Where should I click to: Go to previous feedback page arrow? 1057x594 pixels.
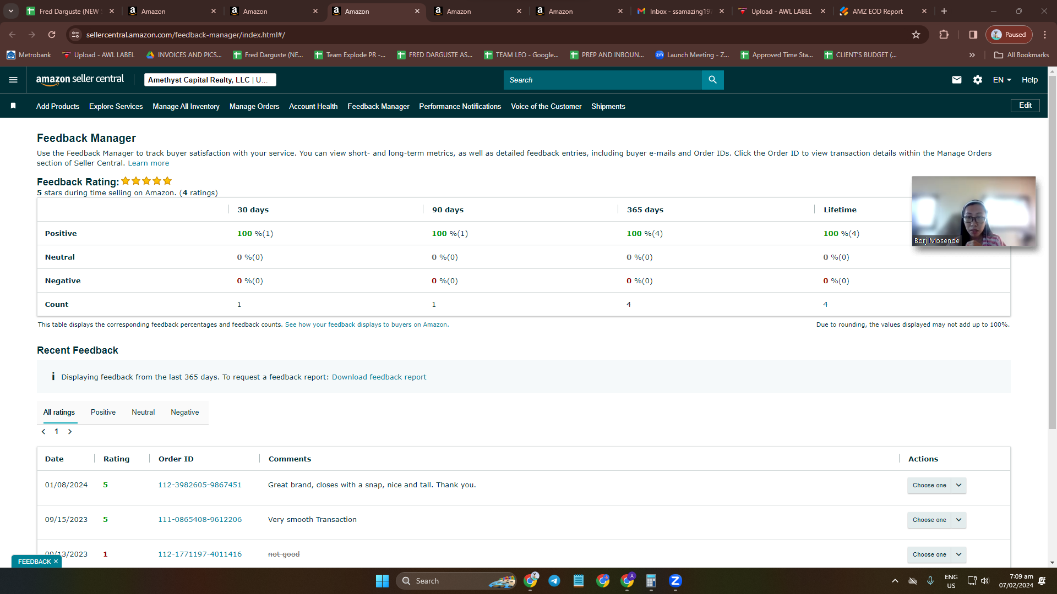(43, 432)
